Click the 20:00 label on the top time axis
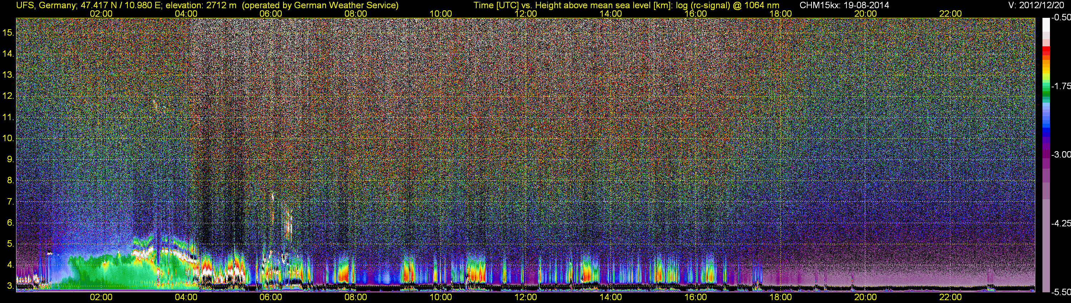 (866, 14)
